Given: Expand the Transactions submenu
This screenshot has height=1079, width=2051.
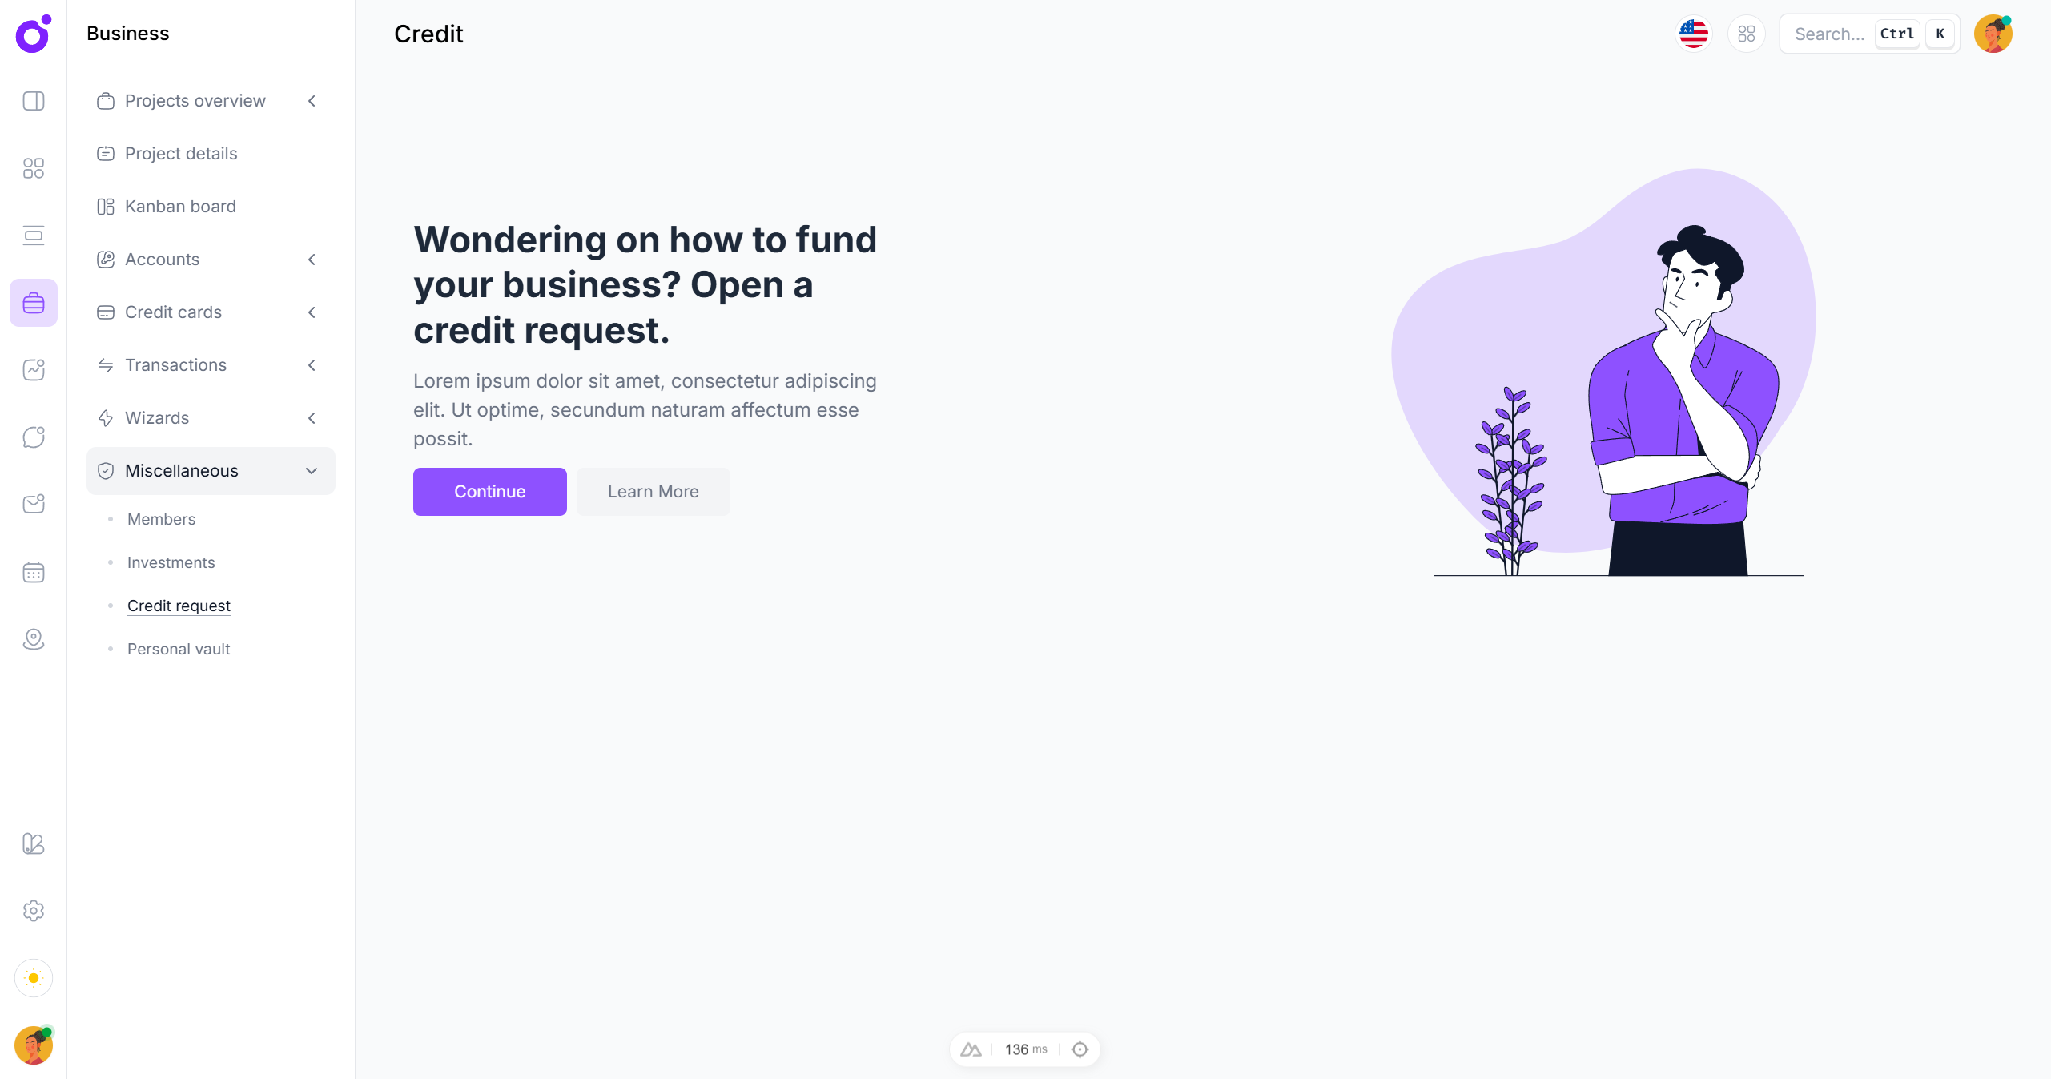Looking at the screenshot, I should point(312,365).
